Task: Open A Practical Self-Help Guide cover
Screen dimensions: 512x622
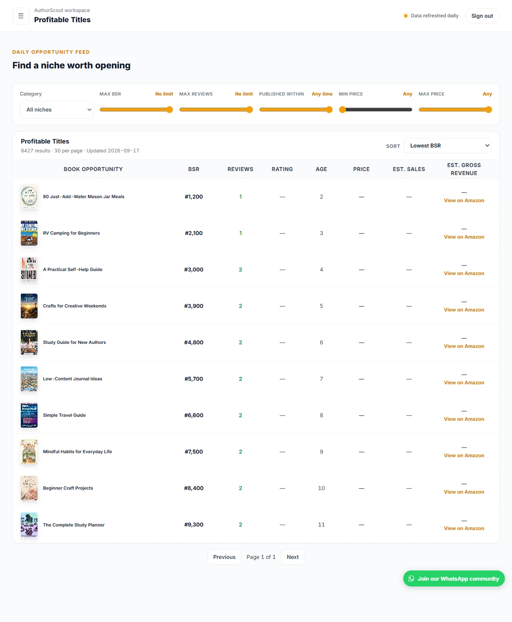Action: [x=29, y=270]
